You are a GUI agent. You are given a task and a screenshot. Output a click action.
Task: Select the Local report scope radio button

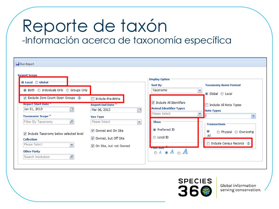[x=23, y=82]
